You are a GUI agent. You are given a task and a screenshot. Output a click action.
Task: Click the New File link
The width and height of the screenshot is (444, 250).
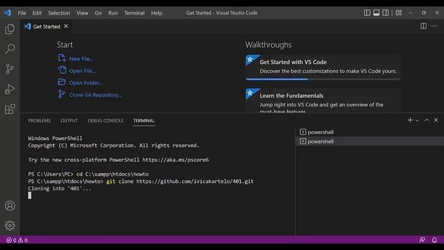[81, 58]
